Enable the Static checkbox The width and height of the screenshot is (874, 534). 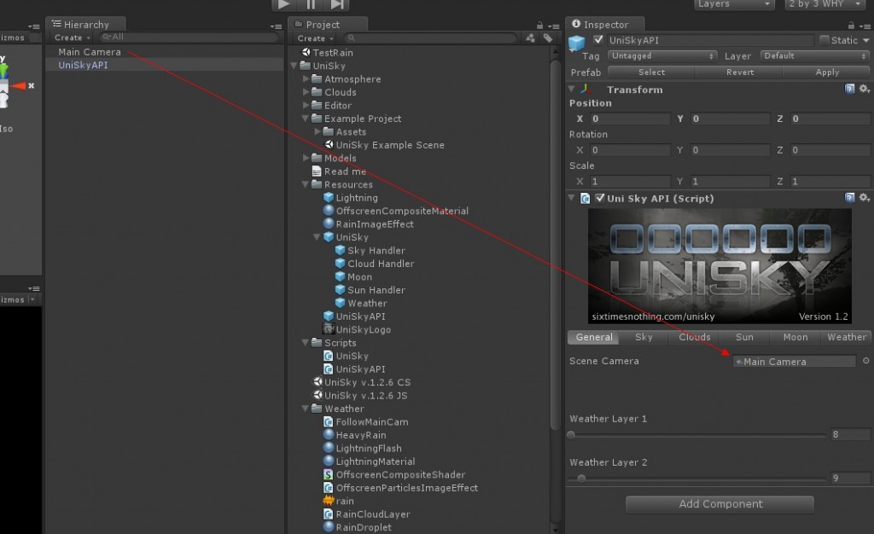pyautogui.click(x=823, y=40)
